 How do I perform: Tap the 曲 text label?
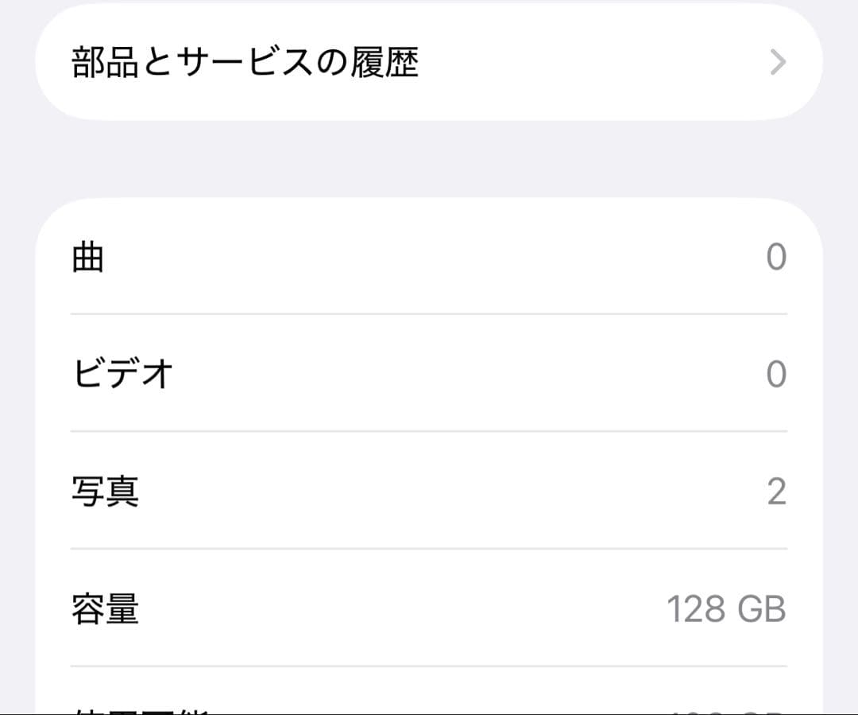[87, 256]
